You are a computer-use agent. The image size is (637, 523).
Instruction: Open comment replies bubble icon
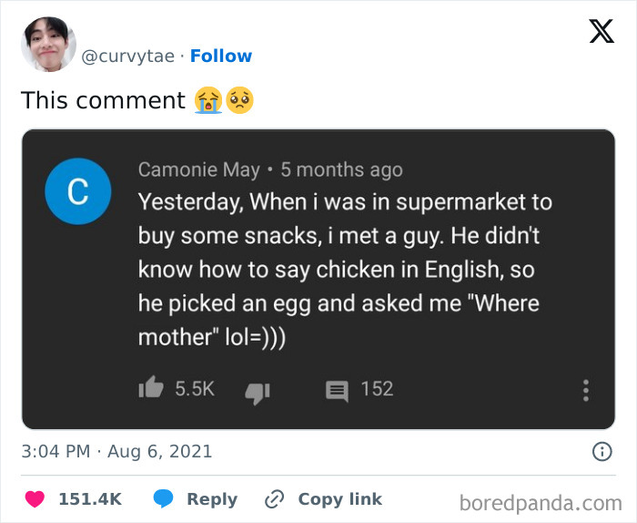click(x=337, y=390)
